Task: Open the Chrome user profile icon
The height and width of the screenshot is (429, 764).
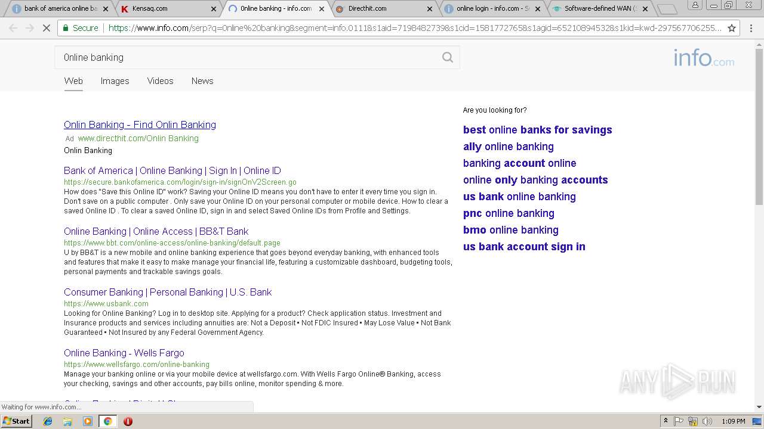Action: (695, 5)
